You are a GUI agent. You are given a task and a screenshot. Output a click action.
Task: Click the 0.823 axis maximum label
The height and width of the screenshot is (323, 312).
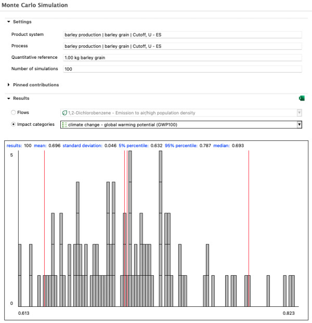[x=289, y=313]
